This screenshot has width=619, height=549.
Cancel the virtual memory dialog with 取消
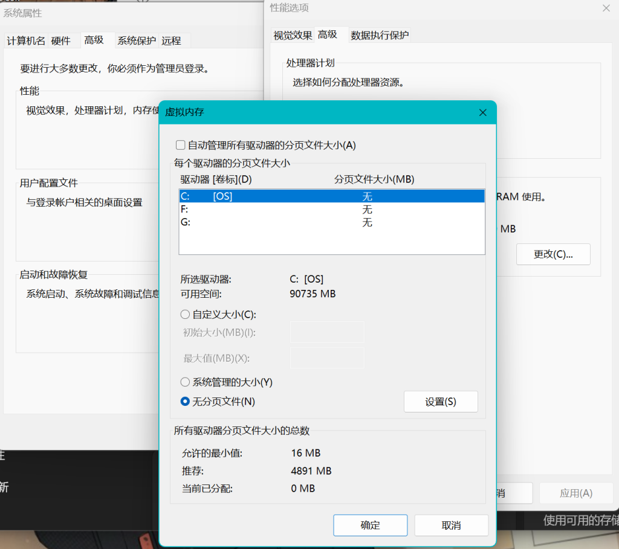[x=451, y=525]
